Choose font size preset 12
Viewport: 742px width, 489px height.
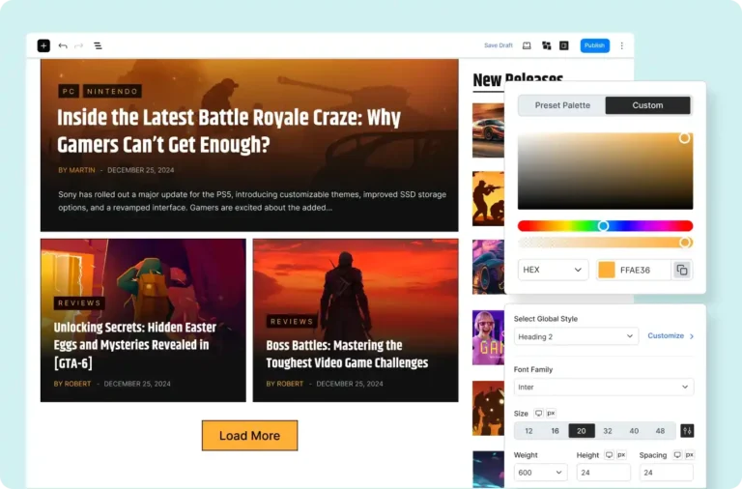tap(528, 431)
